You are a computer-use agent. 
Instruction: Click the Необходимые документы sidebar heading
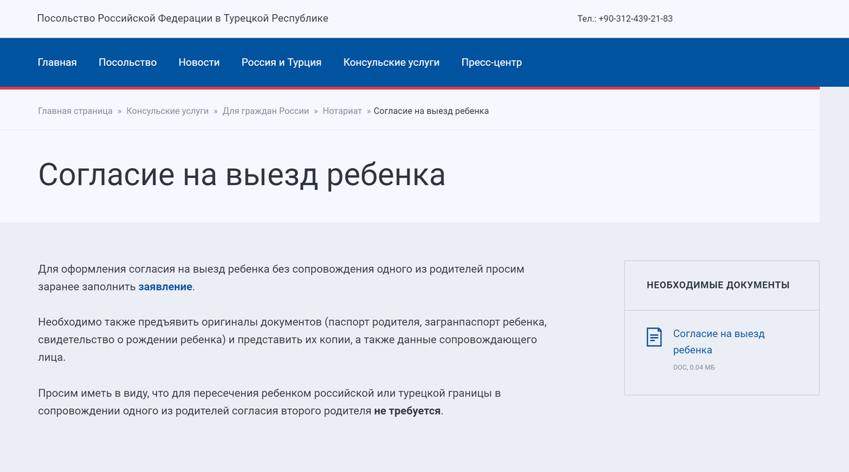click(718, 285)
